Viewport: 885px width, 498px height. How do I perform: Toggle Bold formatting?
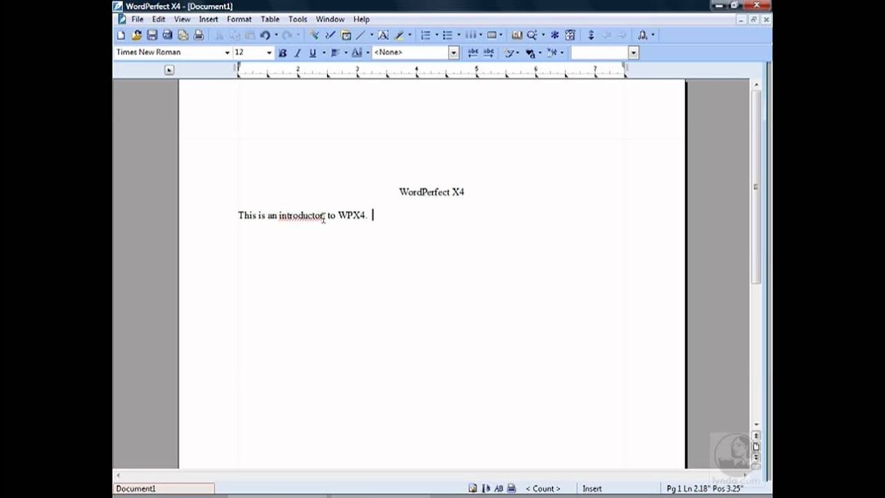coord(282,53)
